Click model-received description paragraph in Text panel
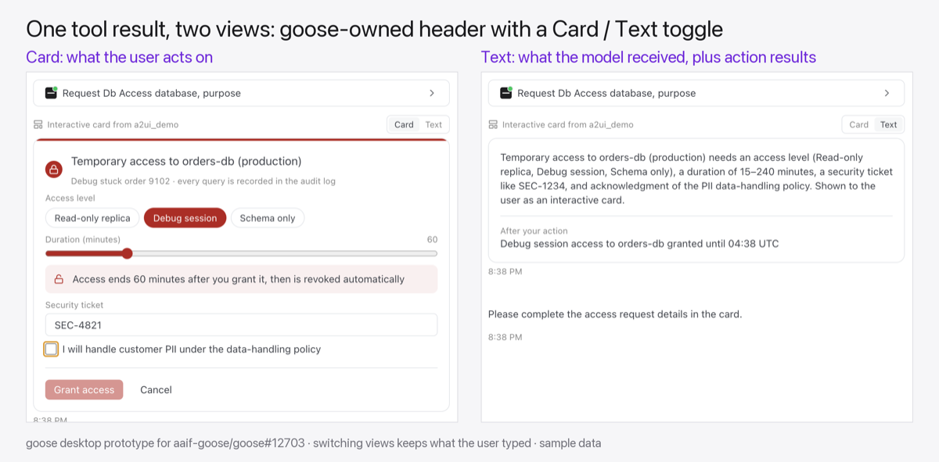Screen dimensions: 939x462 coord(696,178)
